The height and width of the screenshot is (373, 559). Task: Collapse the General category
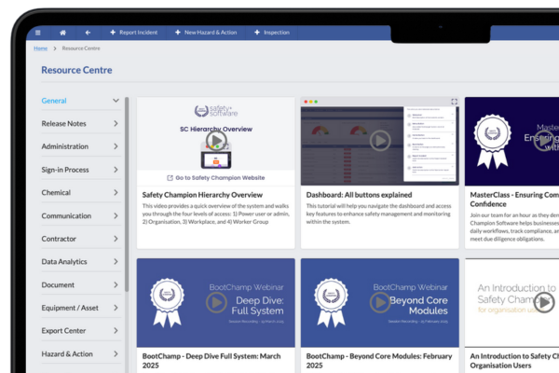pyautogui.click(x=116, y=101)
